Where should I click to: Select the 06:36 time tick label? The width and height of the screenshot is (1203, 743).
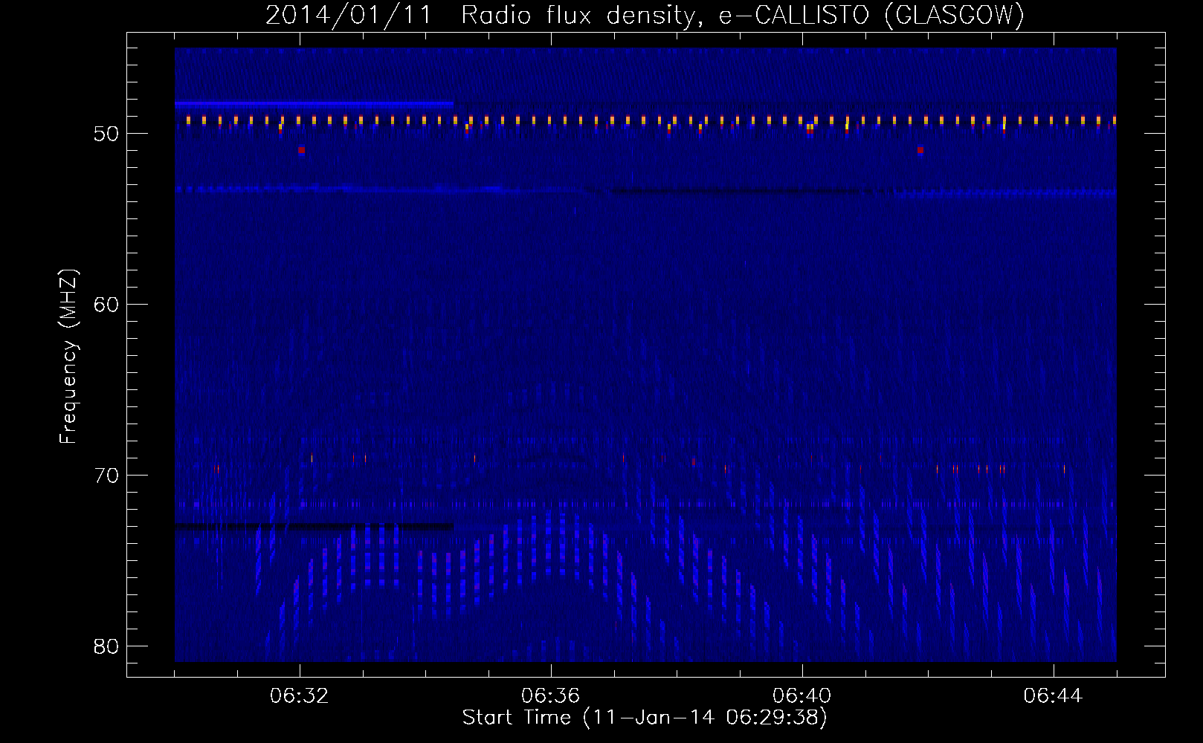[550, 696]
